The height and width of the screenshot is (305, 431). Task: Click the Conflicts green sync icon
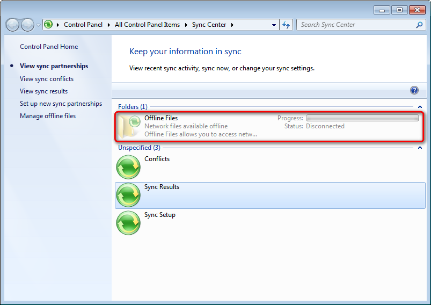[x=128, y=167]
